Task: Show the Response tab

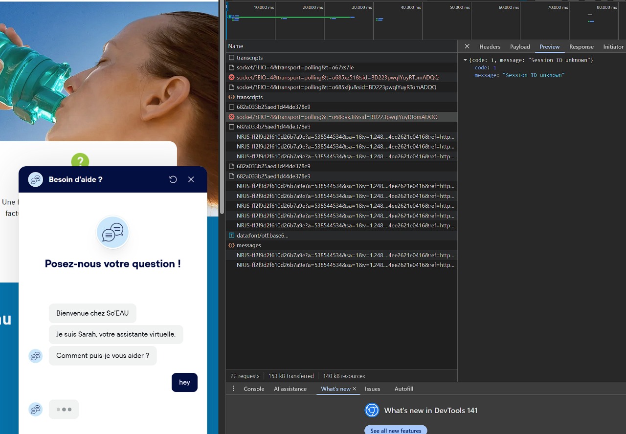Action: click(x=581, y=46)
